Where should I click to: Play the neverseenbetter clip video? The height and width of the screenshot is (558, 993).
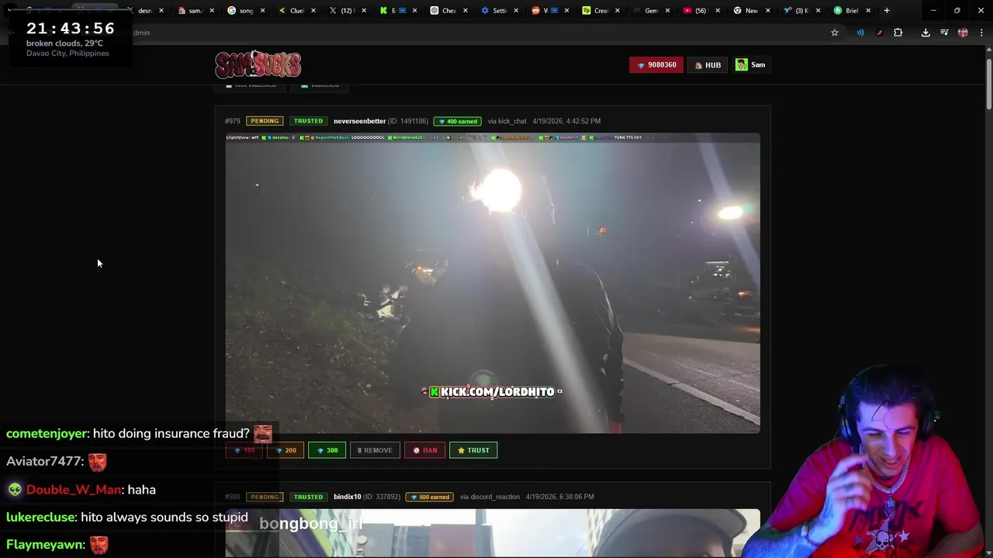tap(493, 283)
